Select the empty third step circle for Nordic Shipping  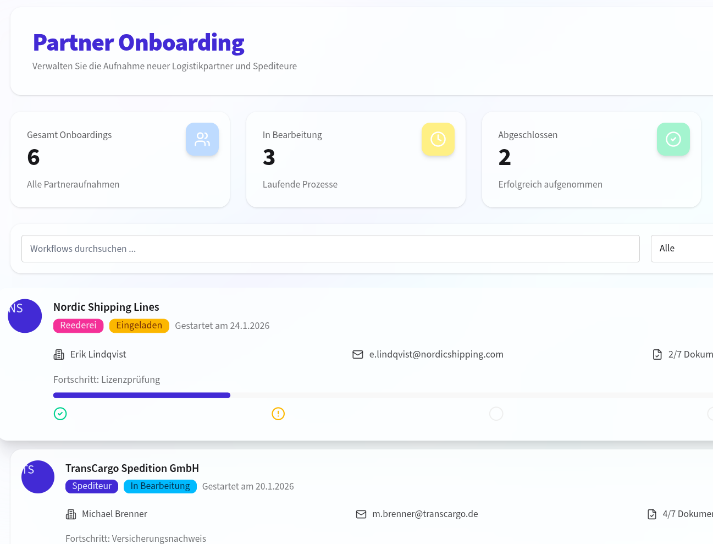(x=496, y=413)
